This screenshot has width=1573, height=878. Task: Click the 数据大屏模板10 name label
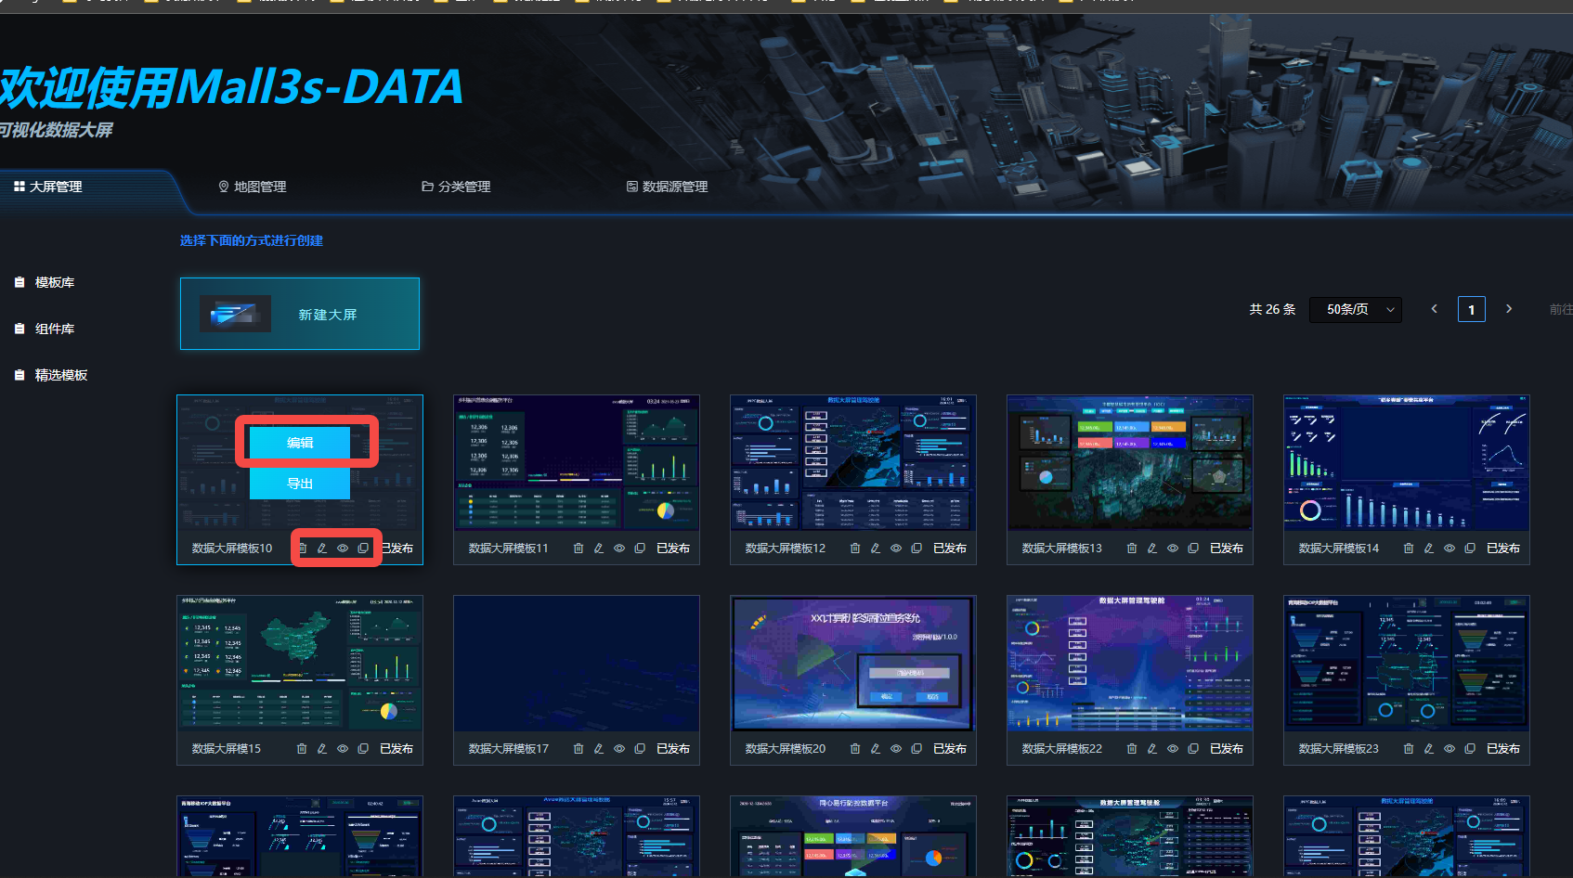tap(232, 549)
